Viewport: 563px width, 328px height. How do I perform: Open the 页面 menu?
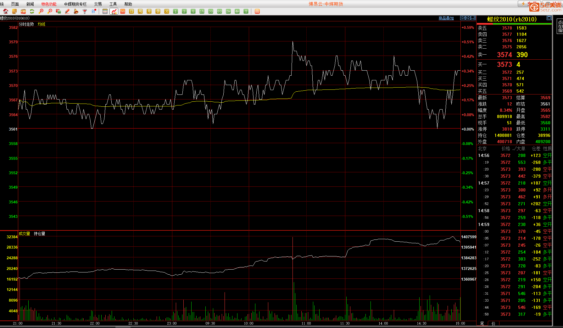click(x=15, y=4)
